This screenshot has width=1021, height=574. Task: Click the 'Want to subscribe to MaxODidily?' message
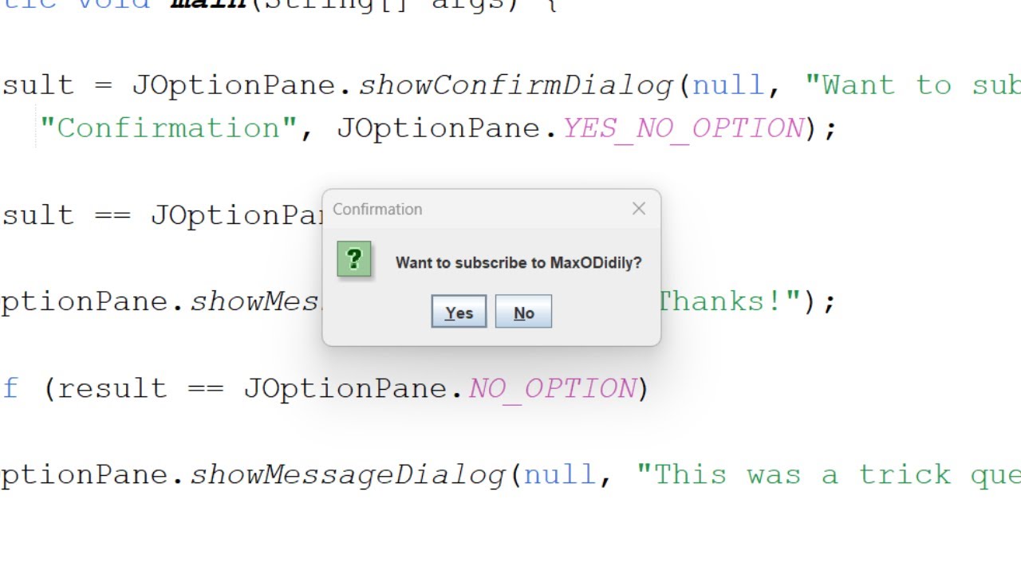point(518,262)
